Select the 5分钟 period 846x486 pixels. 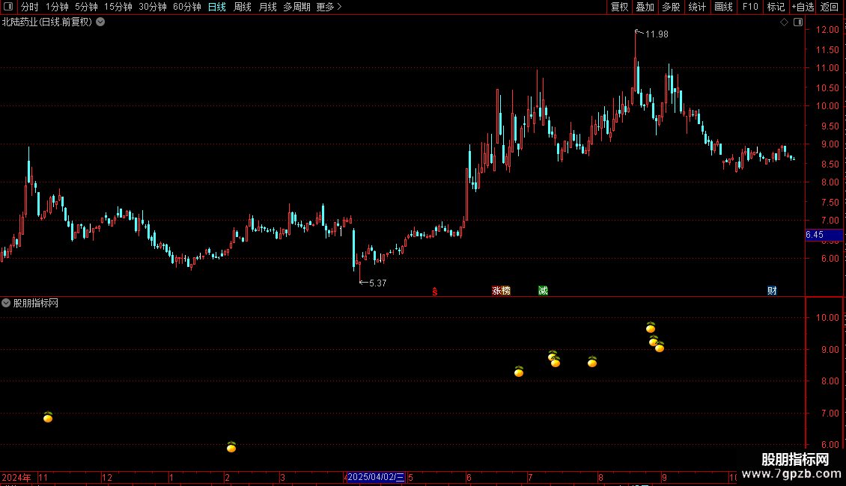click(86, 7)
